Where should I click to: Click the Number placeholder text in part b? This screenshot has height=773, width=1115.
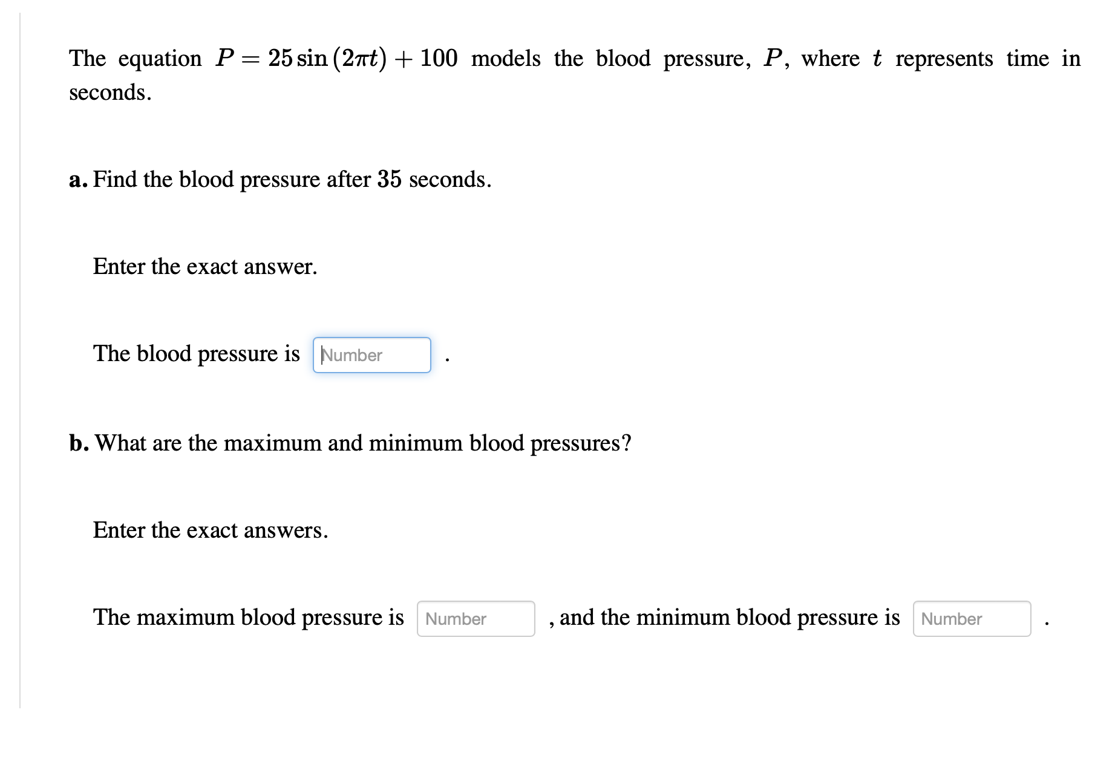point(455,619)
